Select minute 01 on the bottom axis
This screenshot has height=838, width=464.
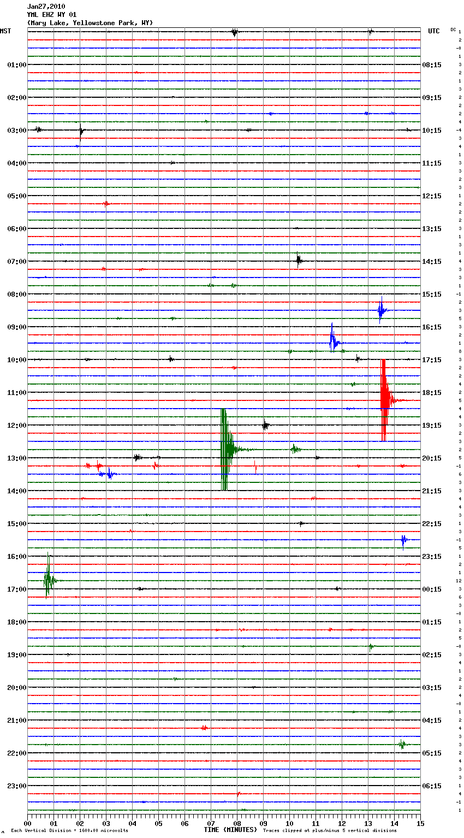[x=53, y=823]
